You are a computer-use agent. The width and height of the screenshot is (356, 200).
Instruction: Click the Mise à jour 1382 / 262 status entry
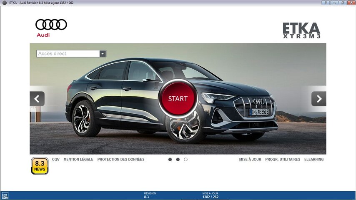tap(210, 195)
